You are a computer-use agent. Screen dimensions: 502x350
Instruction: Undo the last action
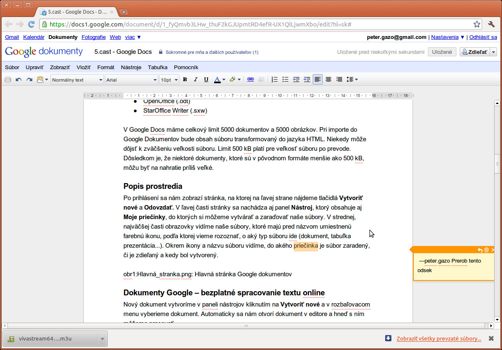point(19,80)
